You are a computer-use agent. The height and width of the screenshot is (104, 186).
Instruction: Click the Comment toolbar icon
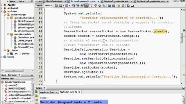click(128, 5)
